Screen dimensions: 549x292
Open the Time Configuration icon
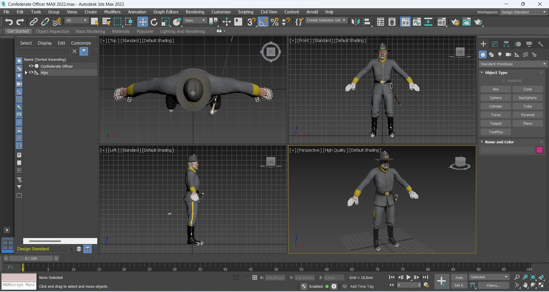click(x=426, y=285)
